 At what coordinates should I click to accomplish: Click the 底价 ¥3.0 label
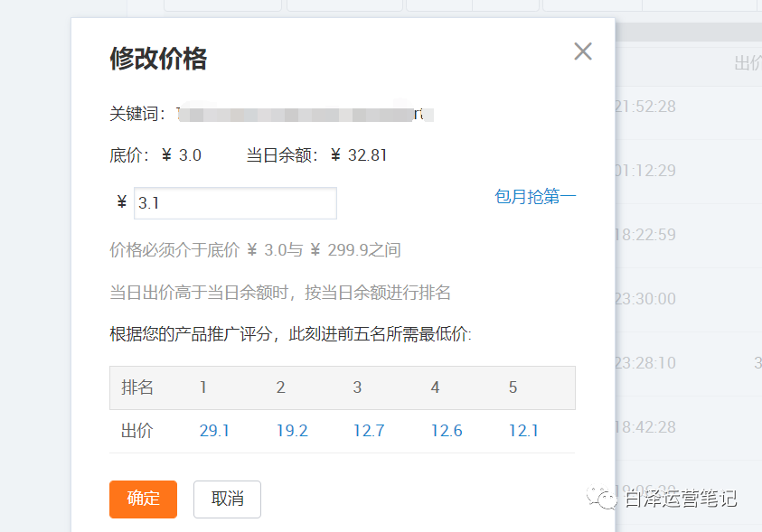click(155, 155)
